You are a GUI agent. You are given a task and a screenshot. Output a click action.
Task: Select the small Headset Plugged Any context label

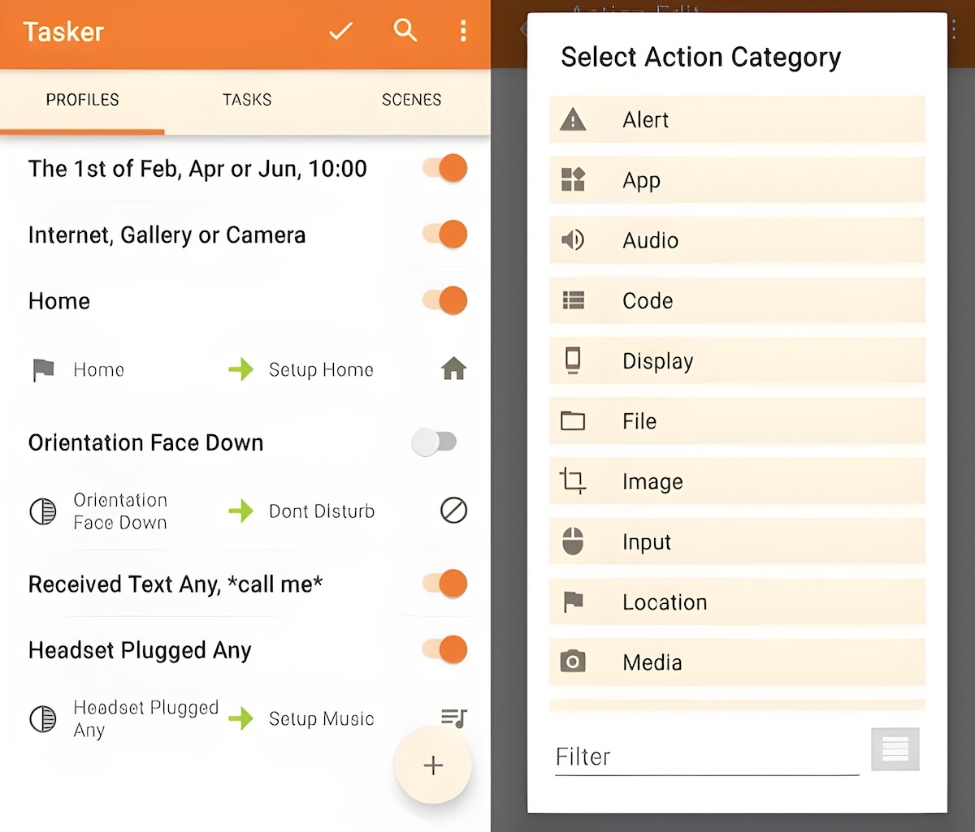tap(146, 718)
